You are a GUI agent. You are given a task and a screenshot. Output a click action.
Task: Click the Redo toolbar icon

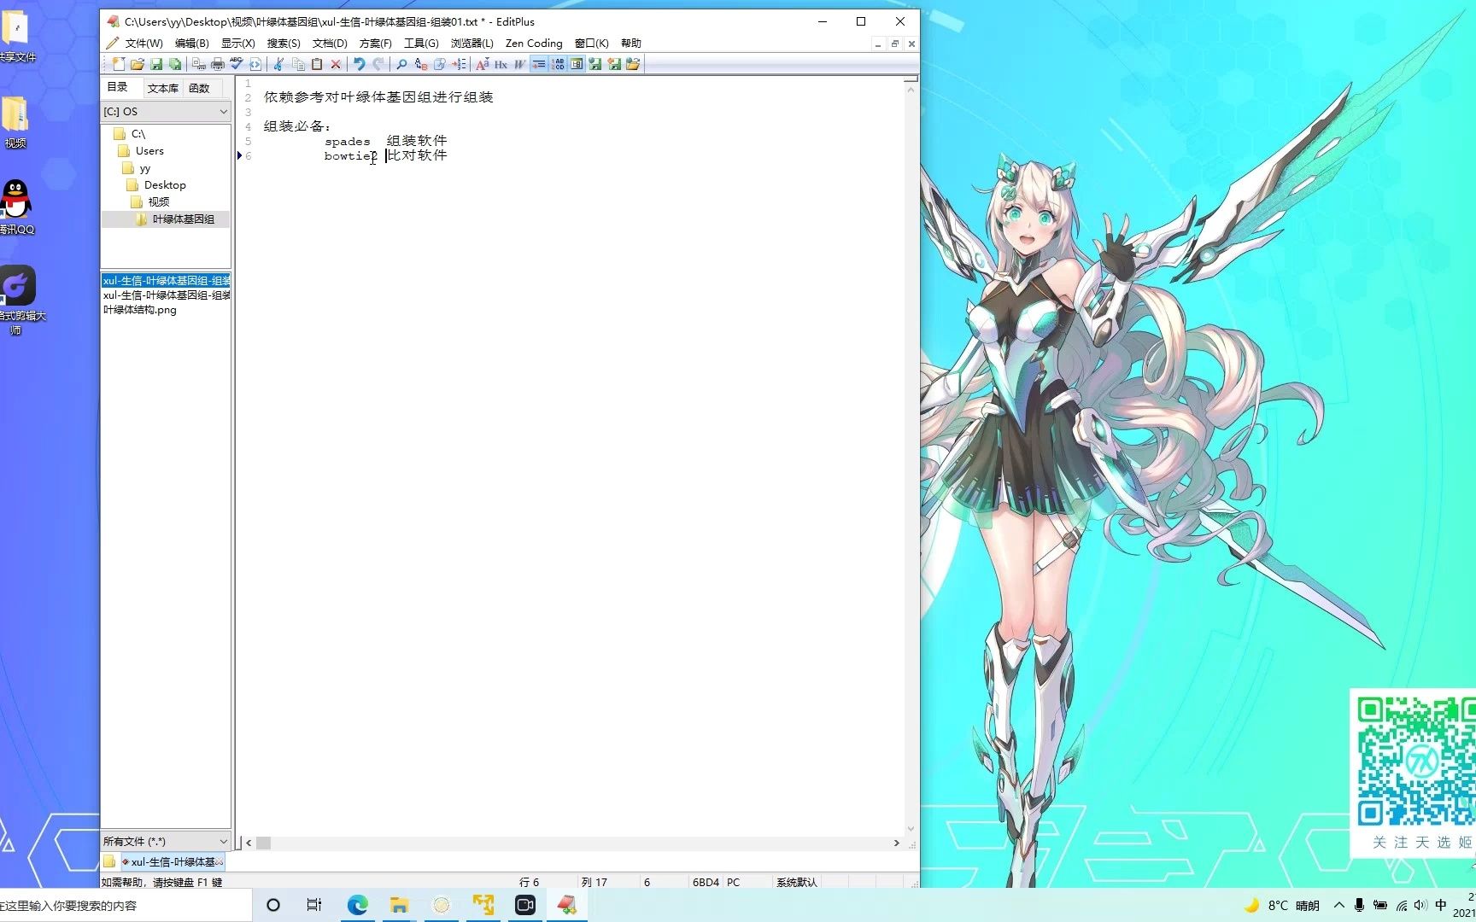click(378, 64)
